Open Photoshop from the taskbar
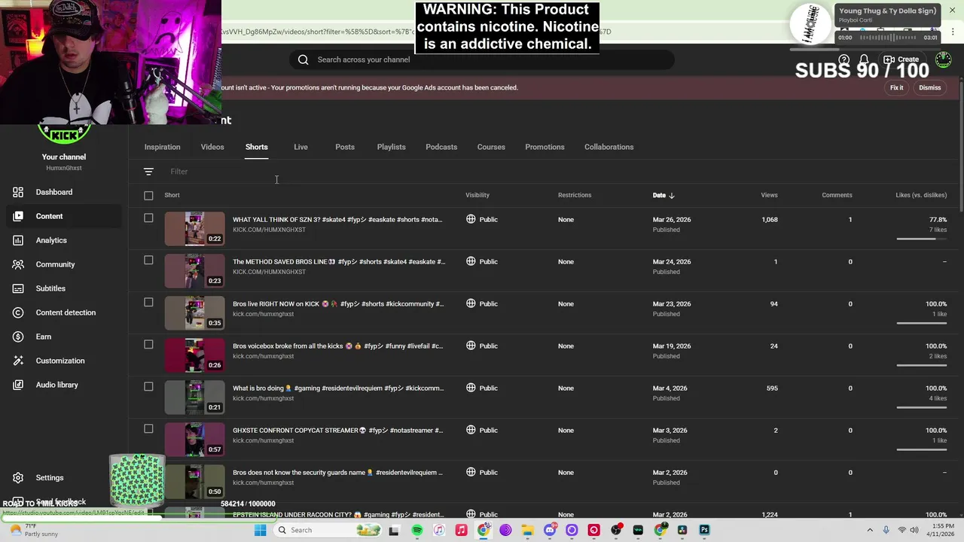Viewport: 964px width, 542px height. point(704,530)
